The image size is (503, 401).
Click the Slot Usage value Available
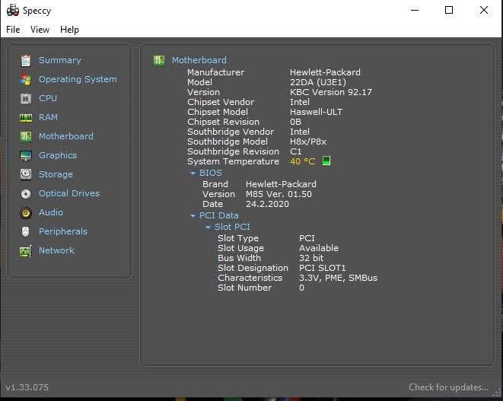(319, 248)
